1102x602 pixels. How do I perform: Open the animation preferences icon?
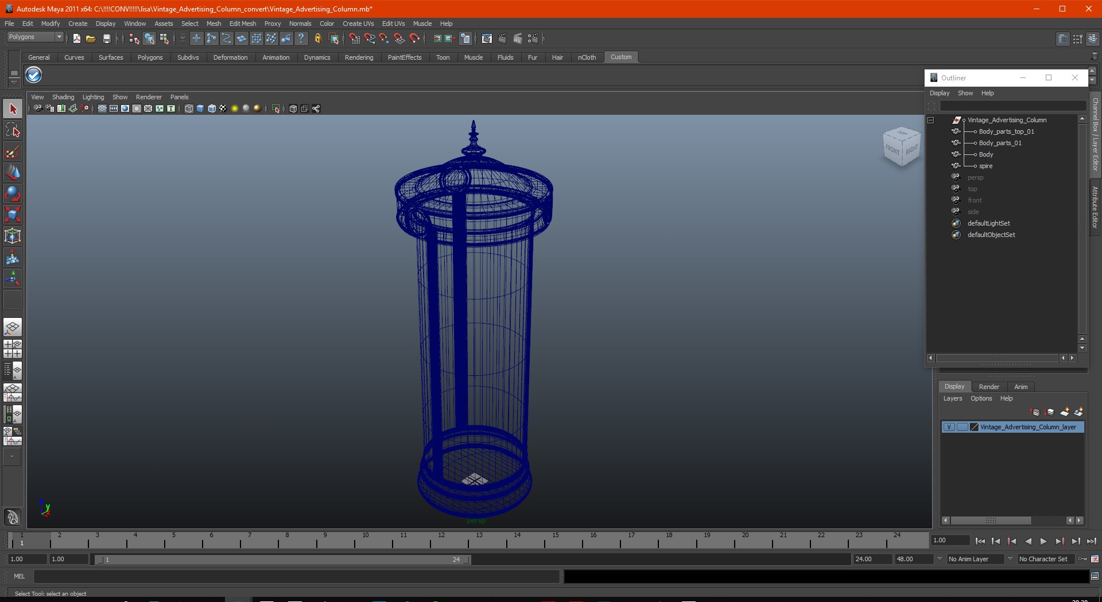click(x=1095, y=559)
